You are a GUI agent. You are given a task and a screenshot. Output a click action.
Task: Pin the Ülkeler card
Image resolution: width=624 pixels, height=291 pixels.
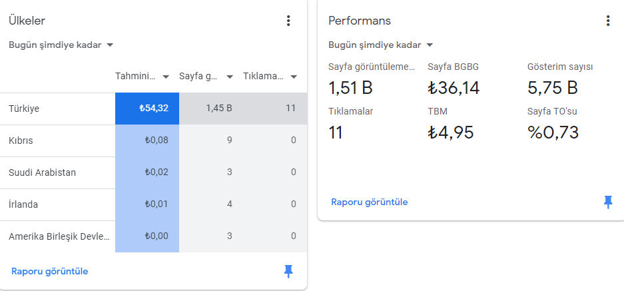click(x=288, y=272)
